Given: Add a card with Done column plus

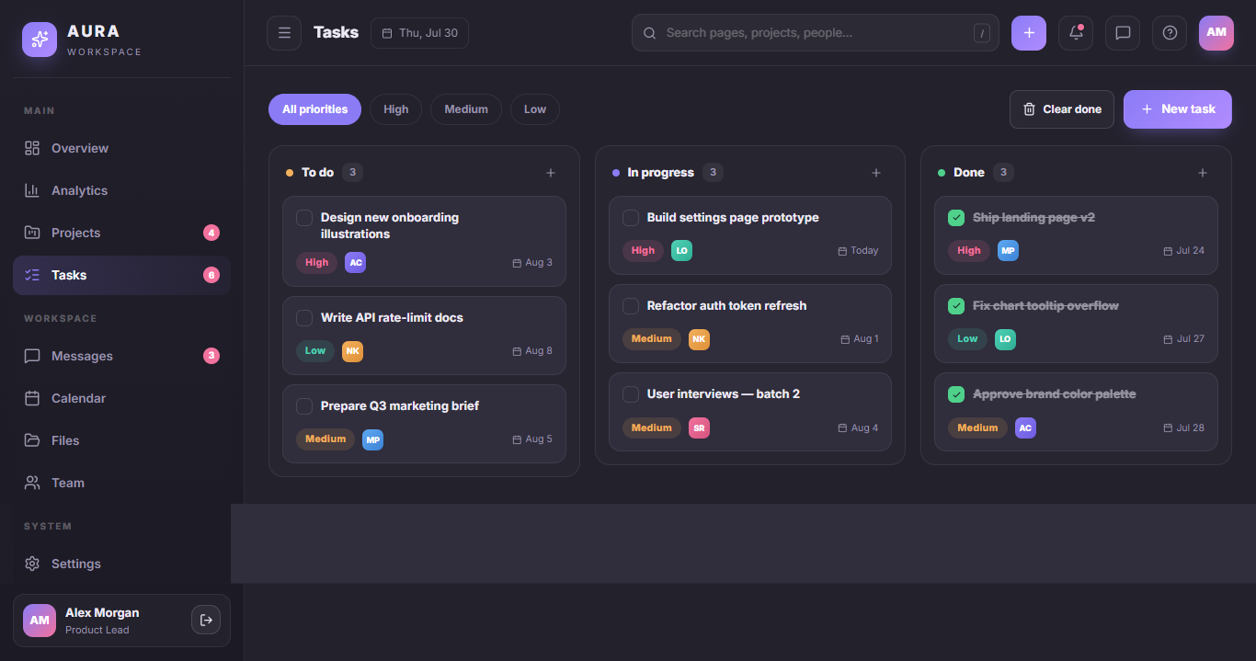Looking at the screenshot, I should tap(1203, 173).
